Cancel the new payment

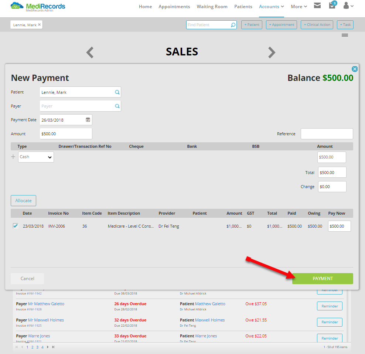27,279
